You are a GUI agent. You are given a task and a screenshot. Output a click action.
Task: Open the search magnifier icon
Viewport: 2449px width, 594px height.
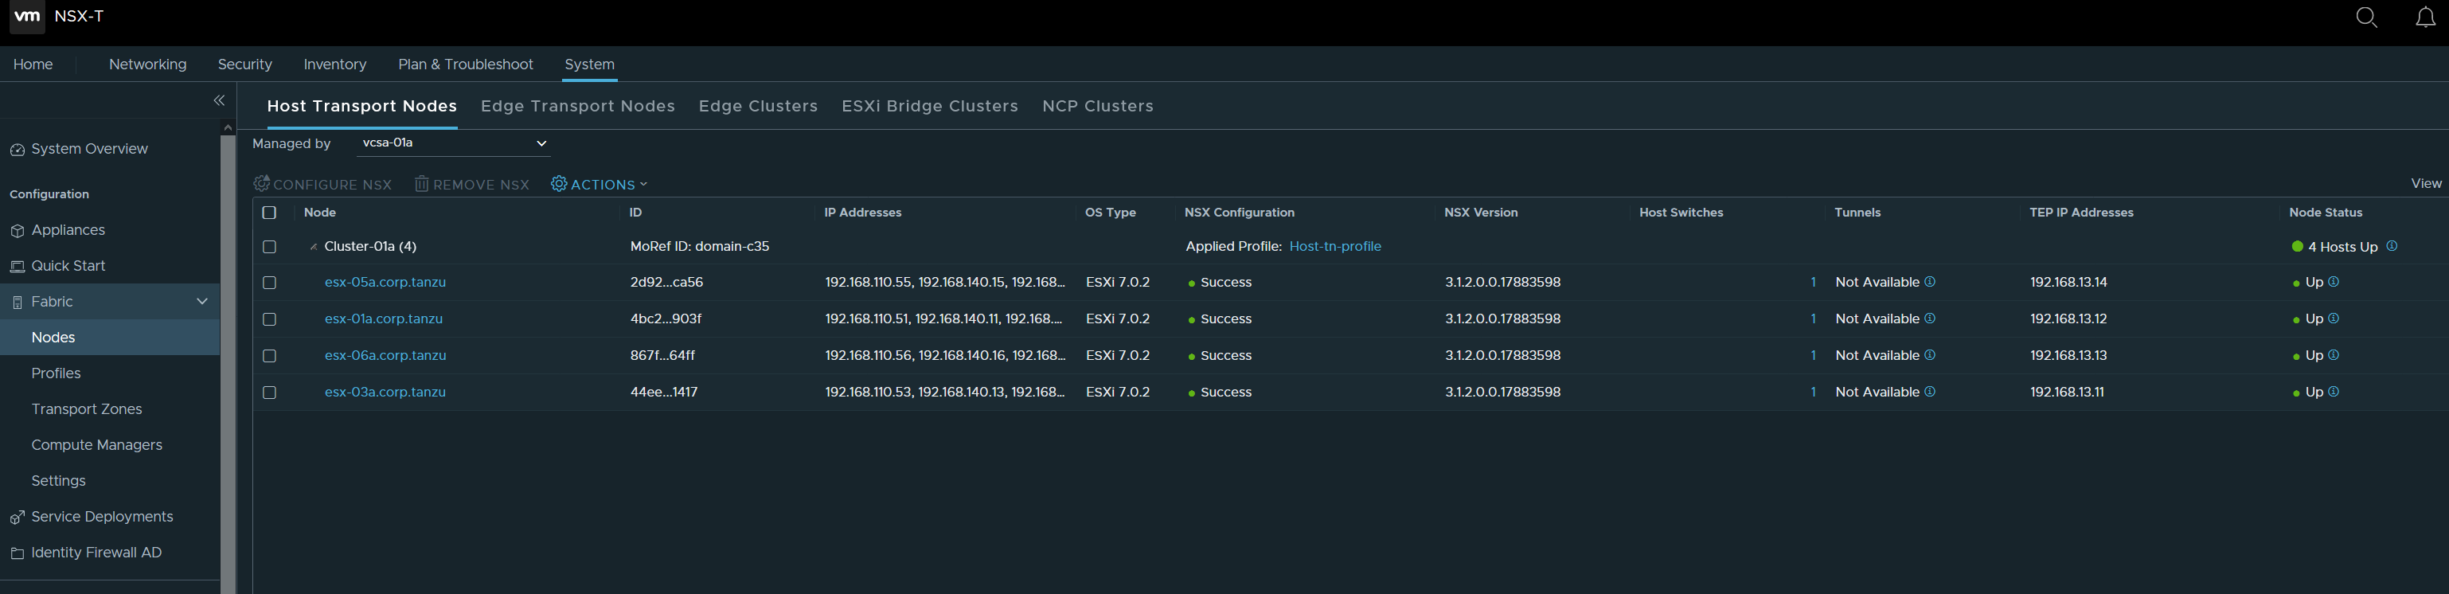click(x=2367, y=17)
